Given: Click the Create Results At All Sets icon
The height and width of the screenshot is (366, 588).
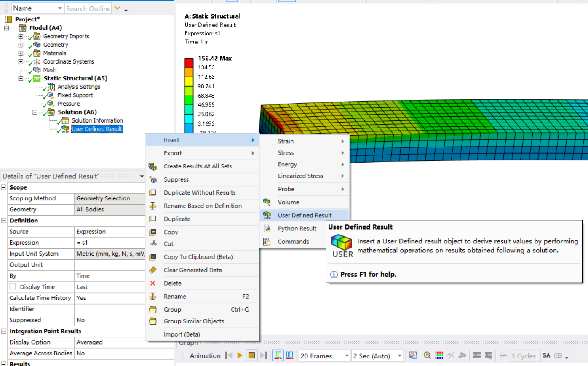Looking at the screenshot, I should tap(152, 166).
